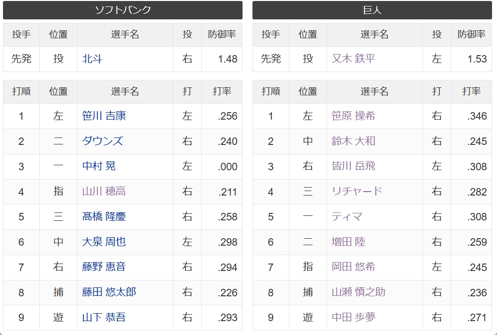Open 又木 鉄平 player link
The image size is (497, 335).
point(353,59)
